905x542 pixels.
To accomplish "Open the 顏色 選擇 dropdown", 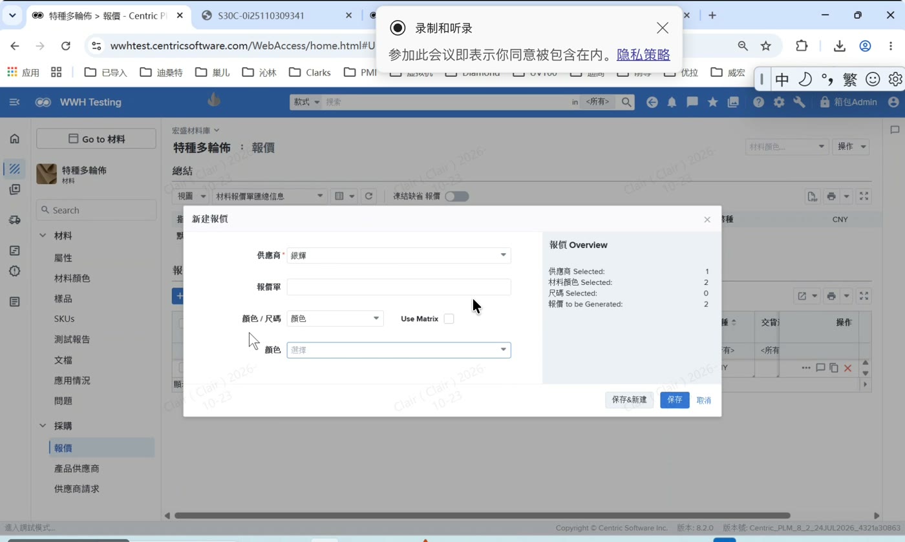I will pyautogui.click(x=399, y=350).
